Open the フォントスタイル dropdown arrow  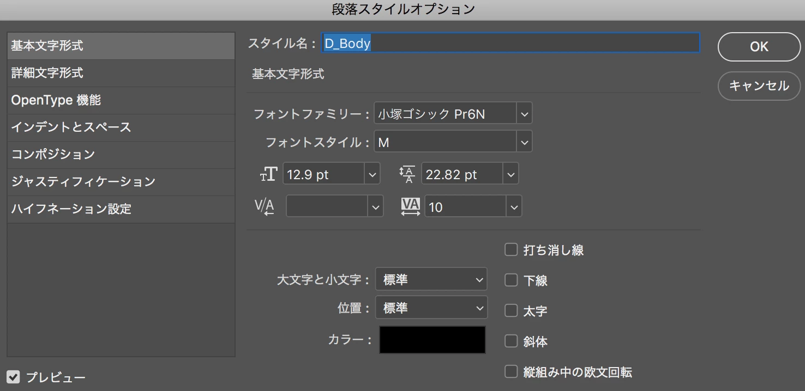[x=524, y=142]
